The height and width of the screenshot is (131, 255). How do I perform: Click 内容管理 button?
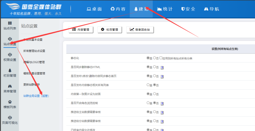(x=81, y=30)
